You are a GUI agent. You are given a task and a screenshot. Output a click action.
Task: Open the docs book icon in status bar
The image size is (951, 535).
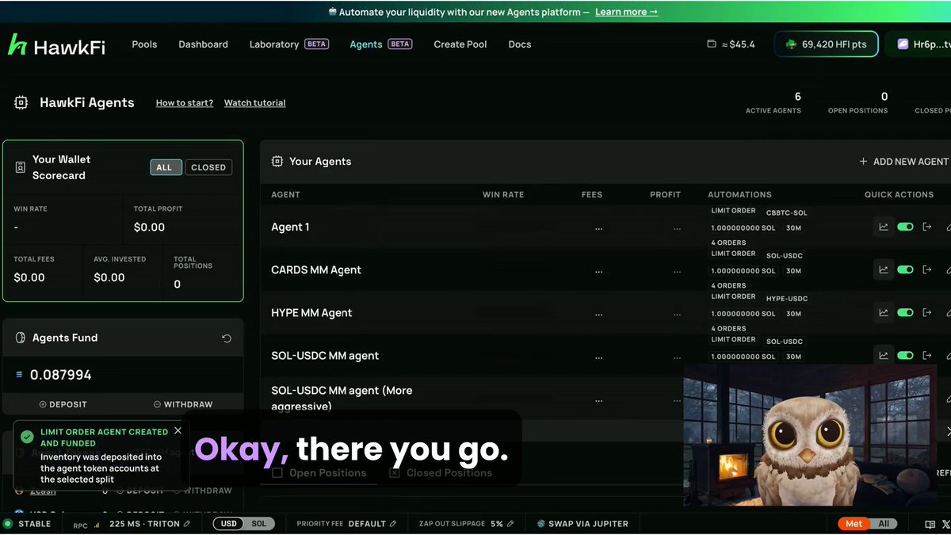tap(930, 524)
